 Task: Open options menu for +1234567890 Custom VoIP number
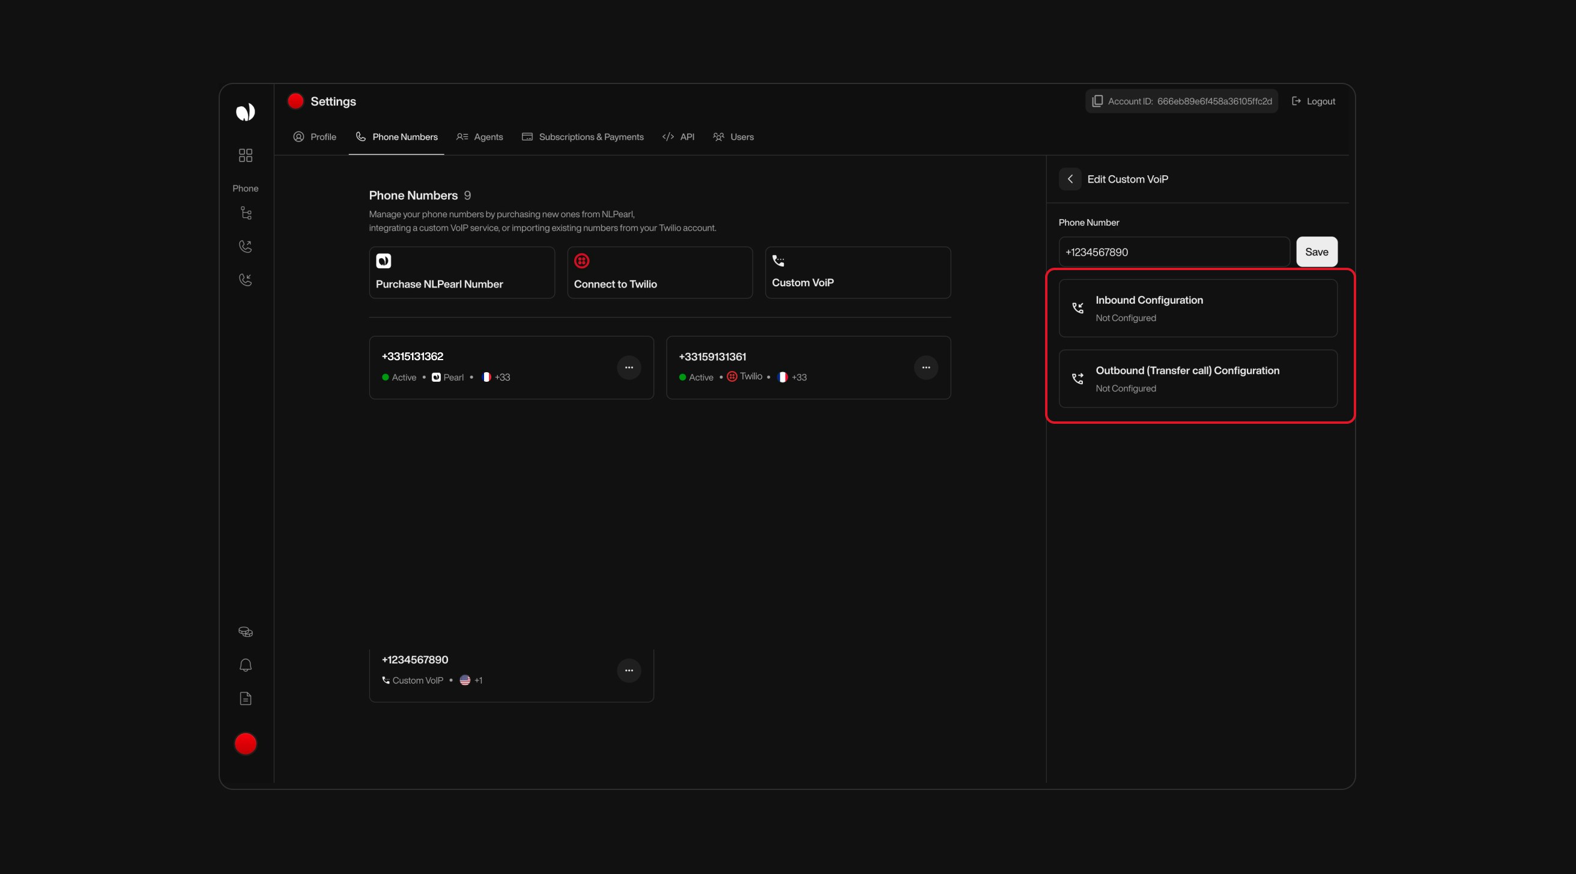point(629,671)
